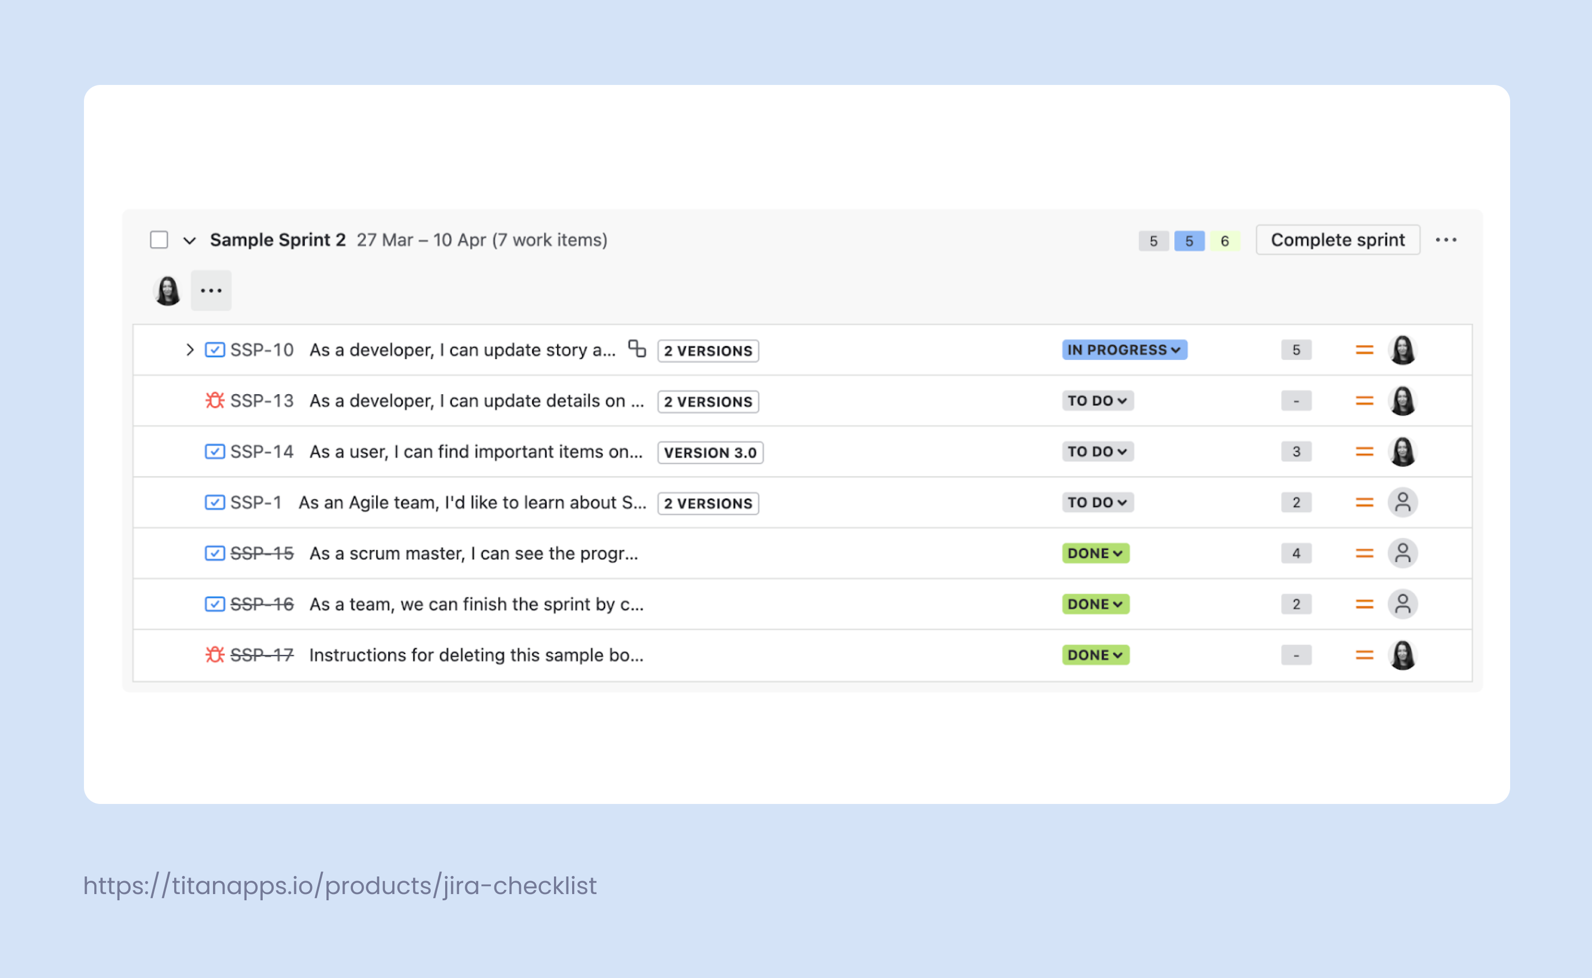Click the sprint member avatar below the sprint title

point(167,290)
